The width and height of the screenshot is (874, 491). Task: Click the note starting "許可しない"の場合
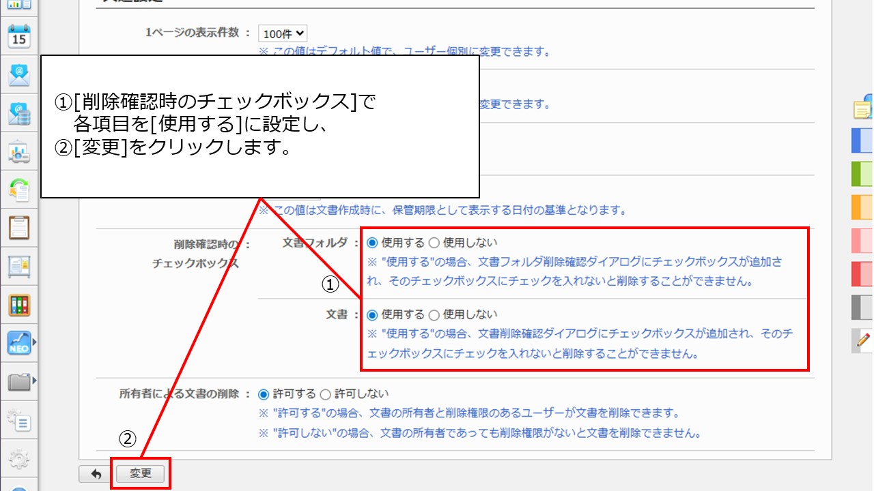click(x=480, y=433)
